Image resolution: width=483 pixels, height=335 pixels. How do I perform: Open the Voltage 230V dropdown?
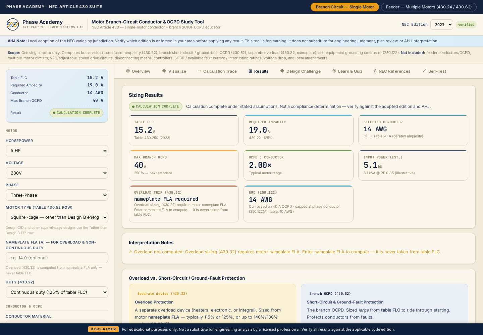pyautogui.click(x=57, y=173)
